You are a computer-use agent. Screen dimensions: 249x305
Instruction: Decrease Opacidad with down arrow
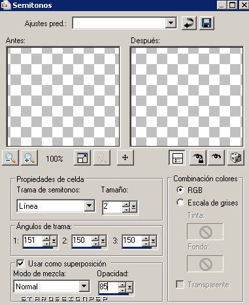122,290
